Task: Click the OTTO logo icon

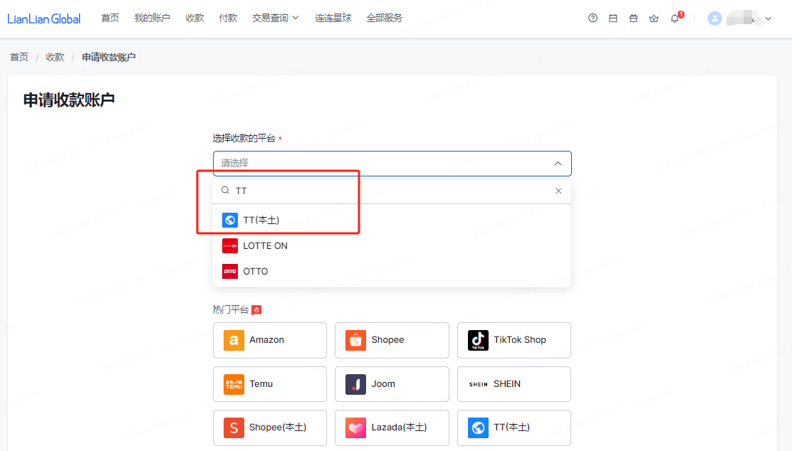Action: pos(230,272)
